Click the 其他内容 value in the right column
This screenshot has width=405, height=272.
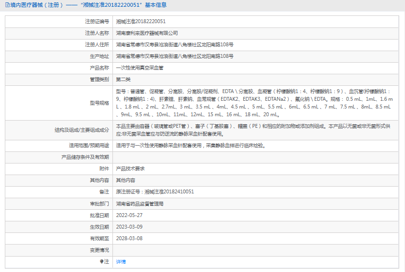(x=126, y=180)
